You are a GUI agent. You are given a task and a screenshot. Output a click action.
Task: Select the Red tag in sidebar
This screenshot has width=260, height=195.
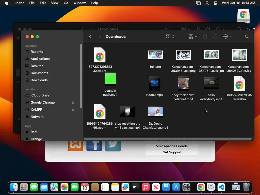tap(34, 132)
